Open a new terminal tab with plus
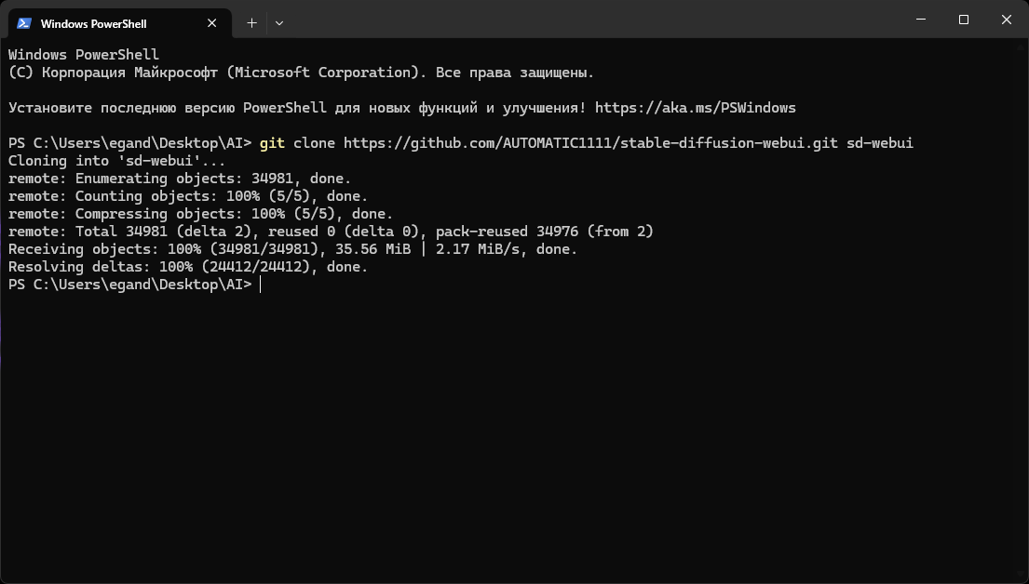 252,23
